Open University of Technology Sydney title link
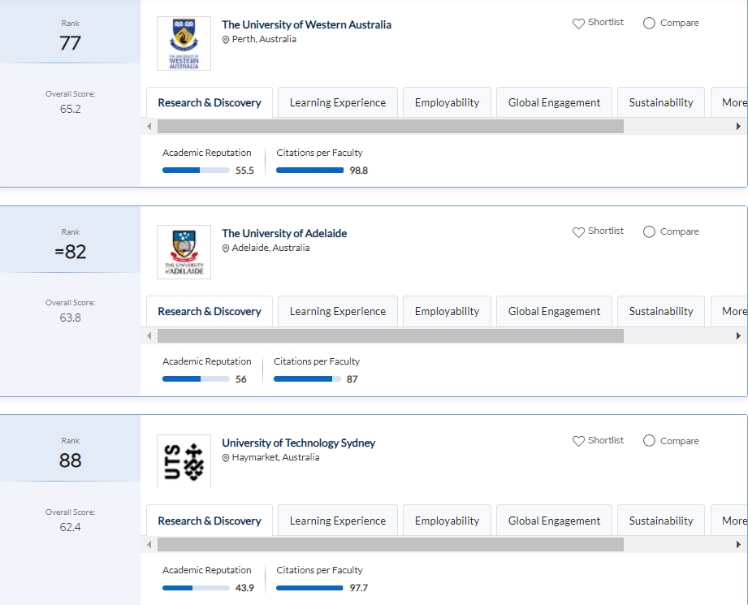The image size is (748, 605). (298, 443)
